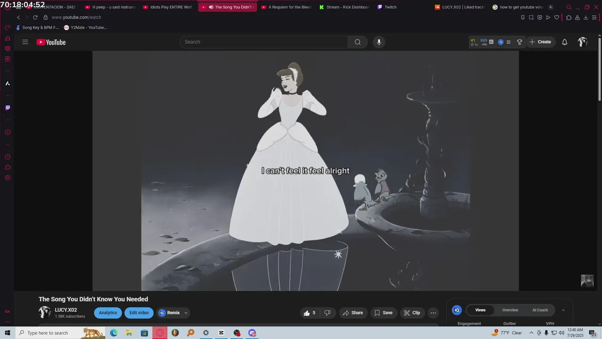Open Song Key & BPM Finder bookmark

pyautogui.click(x=38, y=28)
